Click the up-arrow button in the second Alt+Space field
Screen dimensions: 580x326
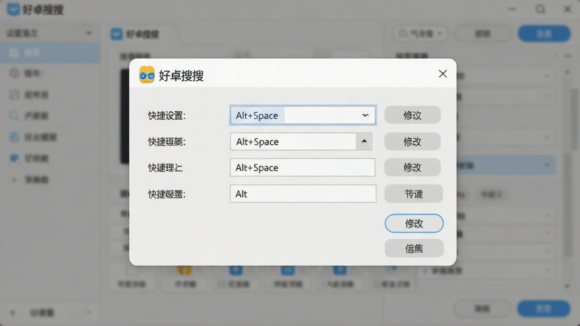point(364,141)
